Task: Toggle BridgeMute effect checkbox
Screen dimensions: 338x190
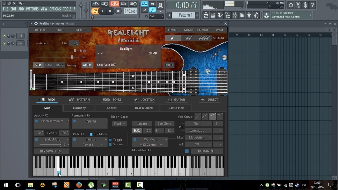Action: [36, 139]
